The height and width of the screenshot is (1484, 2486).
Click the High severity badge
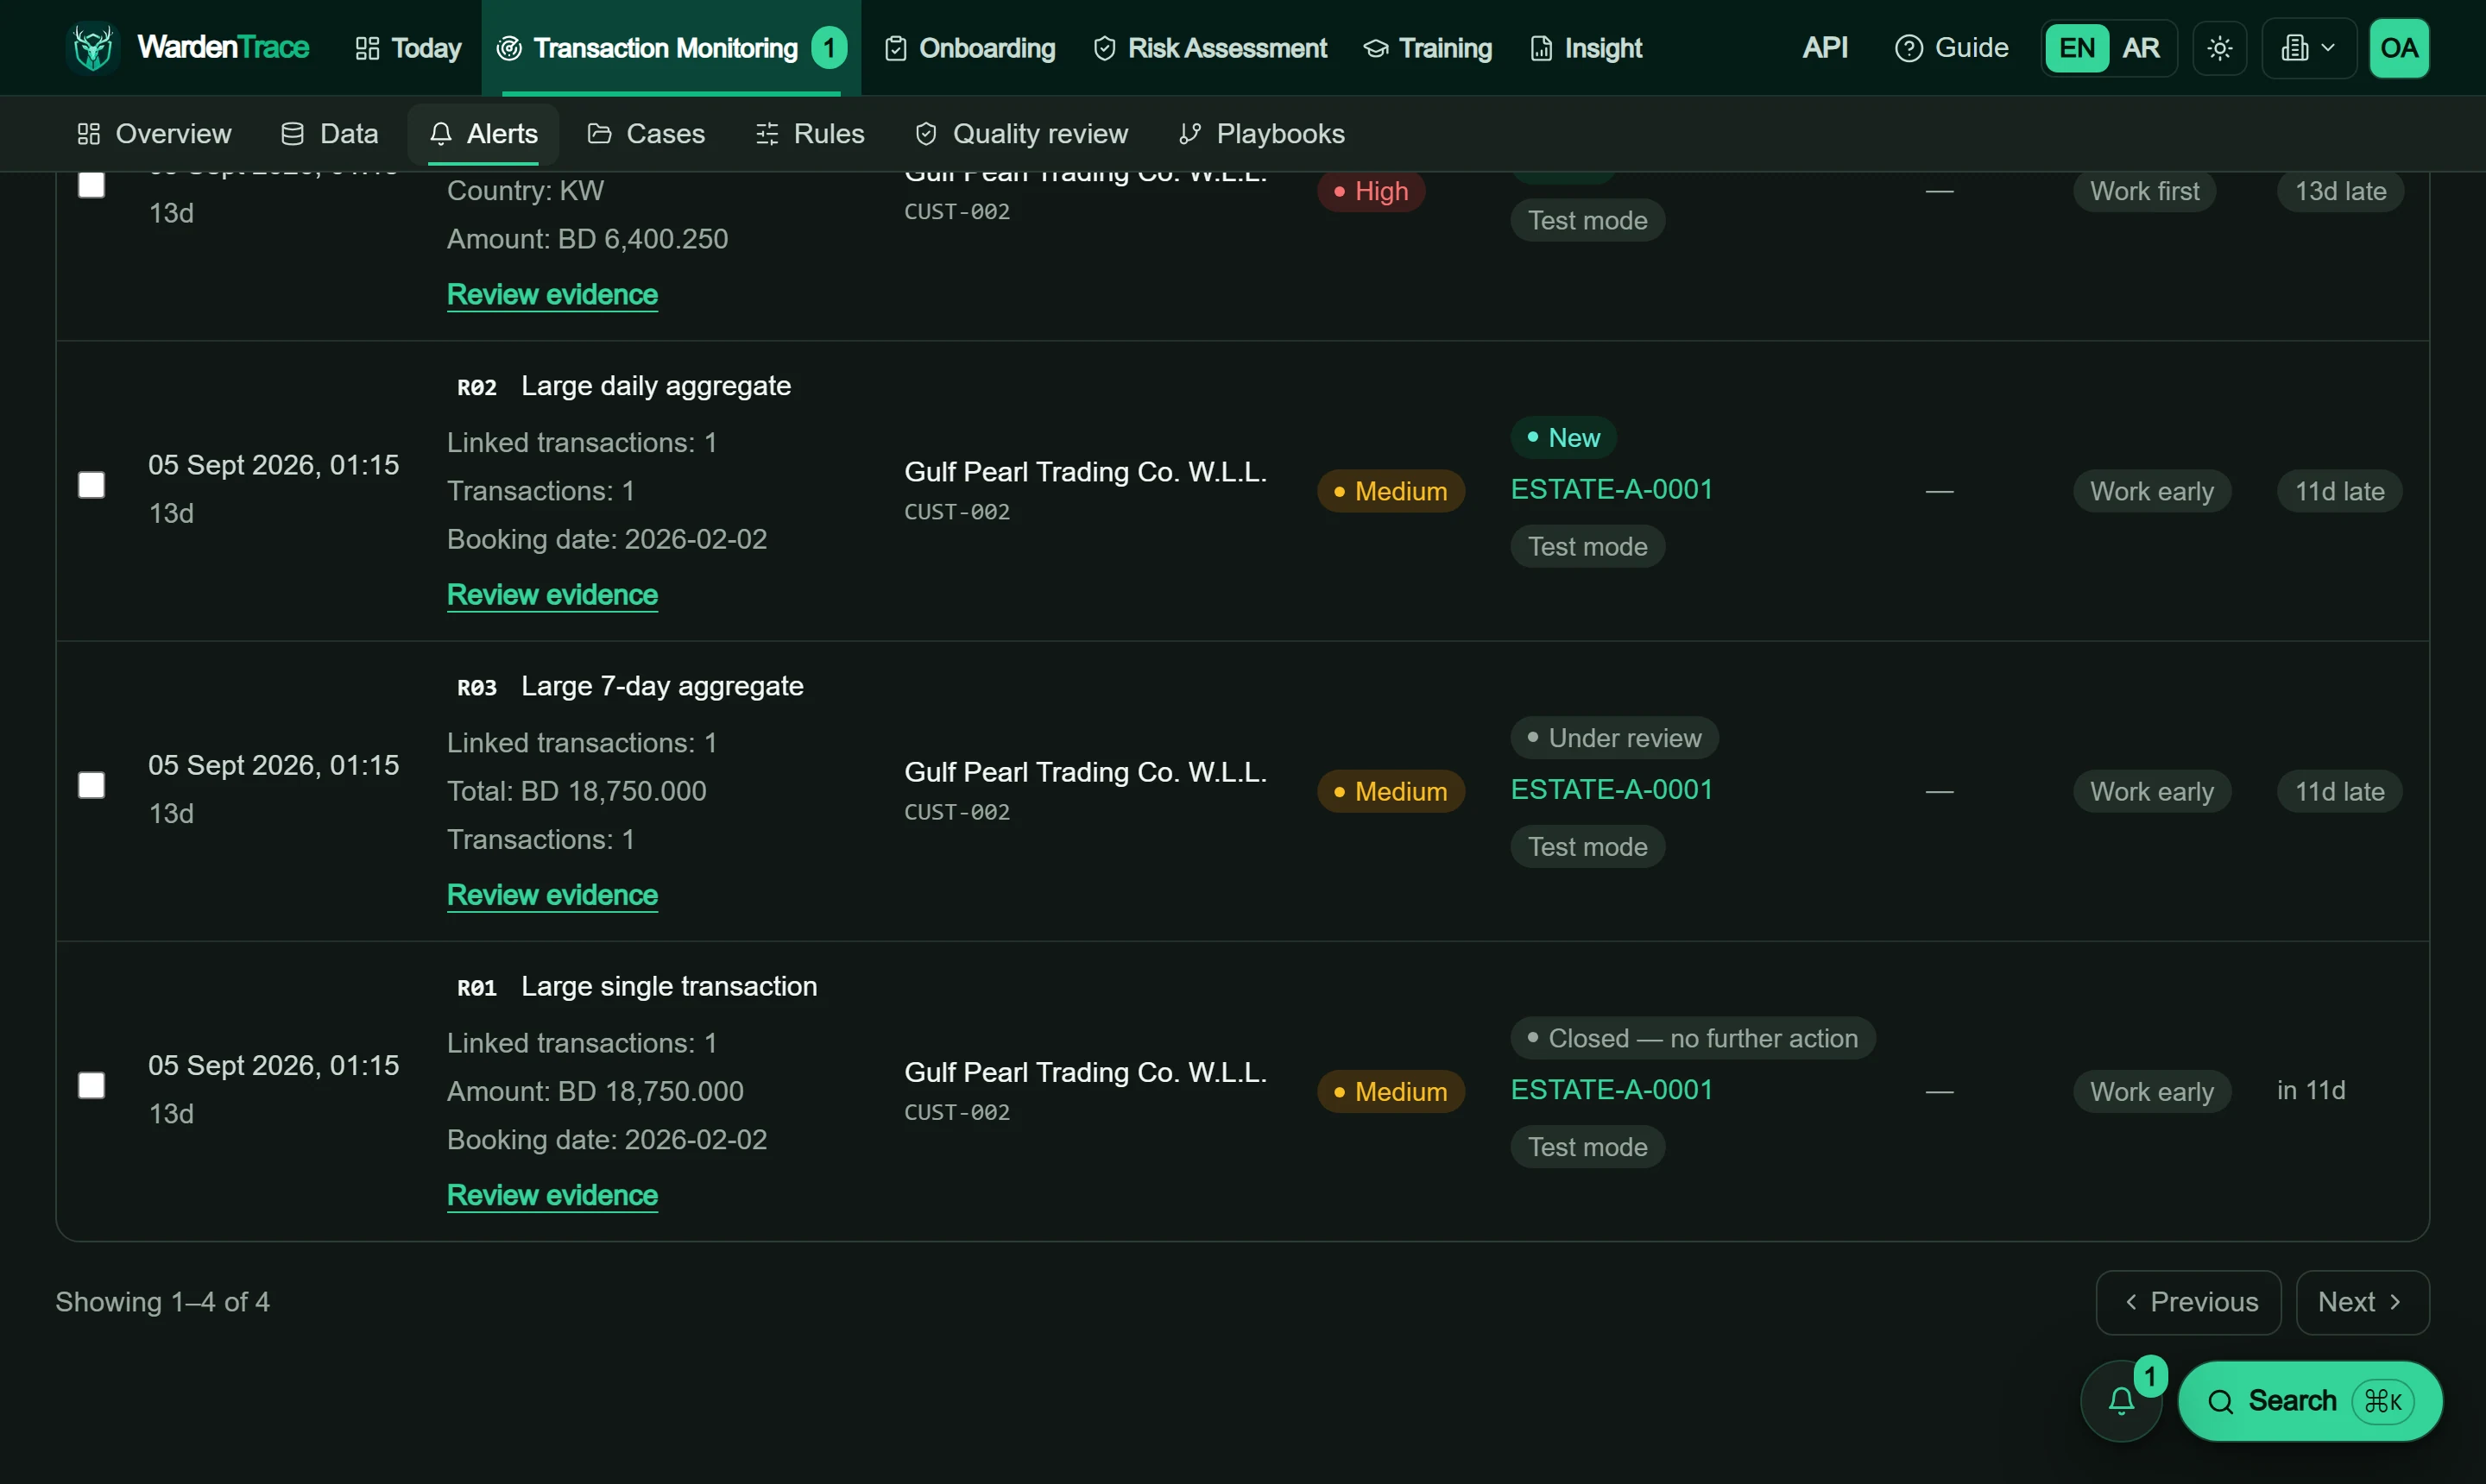click(1371, 191)
